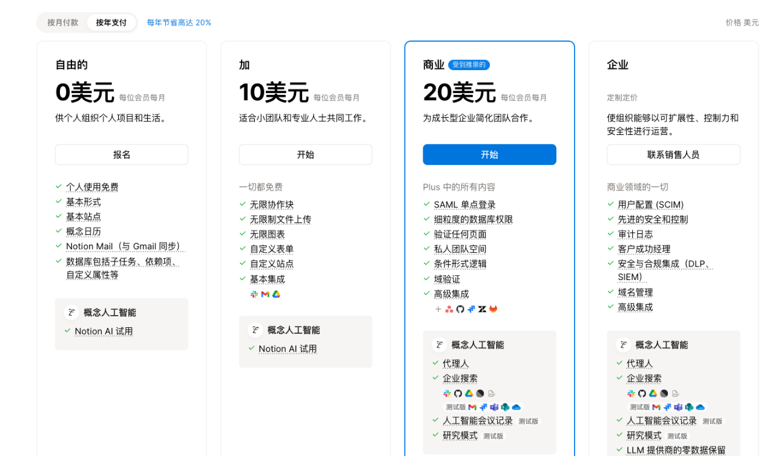Click the 报名 button on the free plan
The height and width of the screenshot is (456, 775).
tap(121, 154)
